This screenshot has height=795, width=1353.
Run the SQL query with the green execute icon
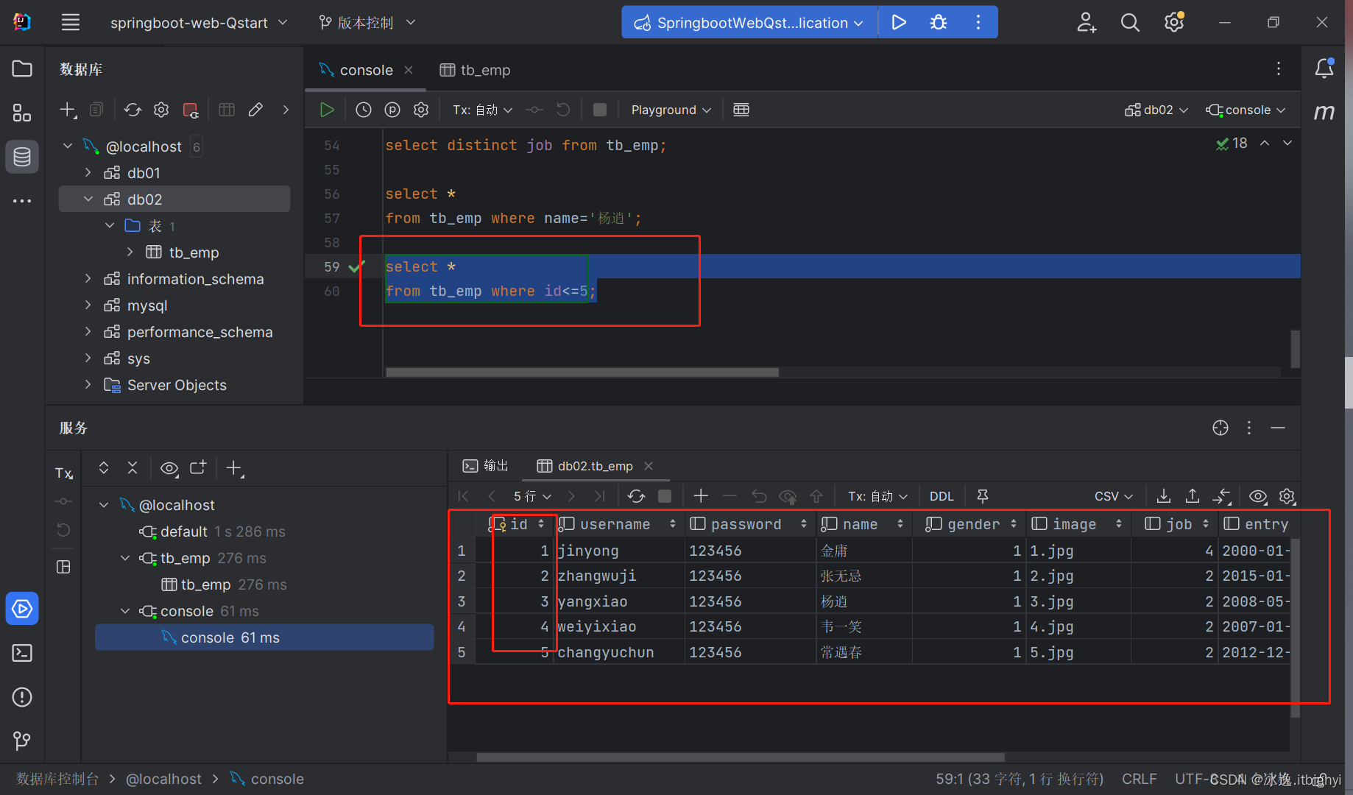tap(327, 110)
